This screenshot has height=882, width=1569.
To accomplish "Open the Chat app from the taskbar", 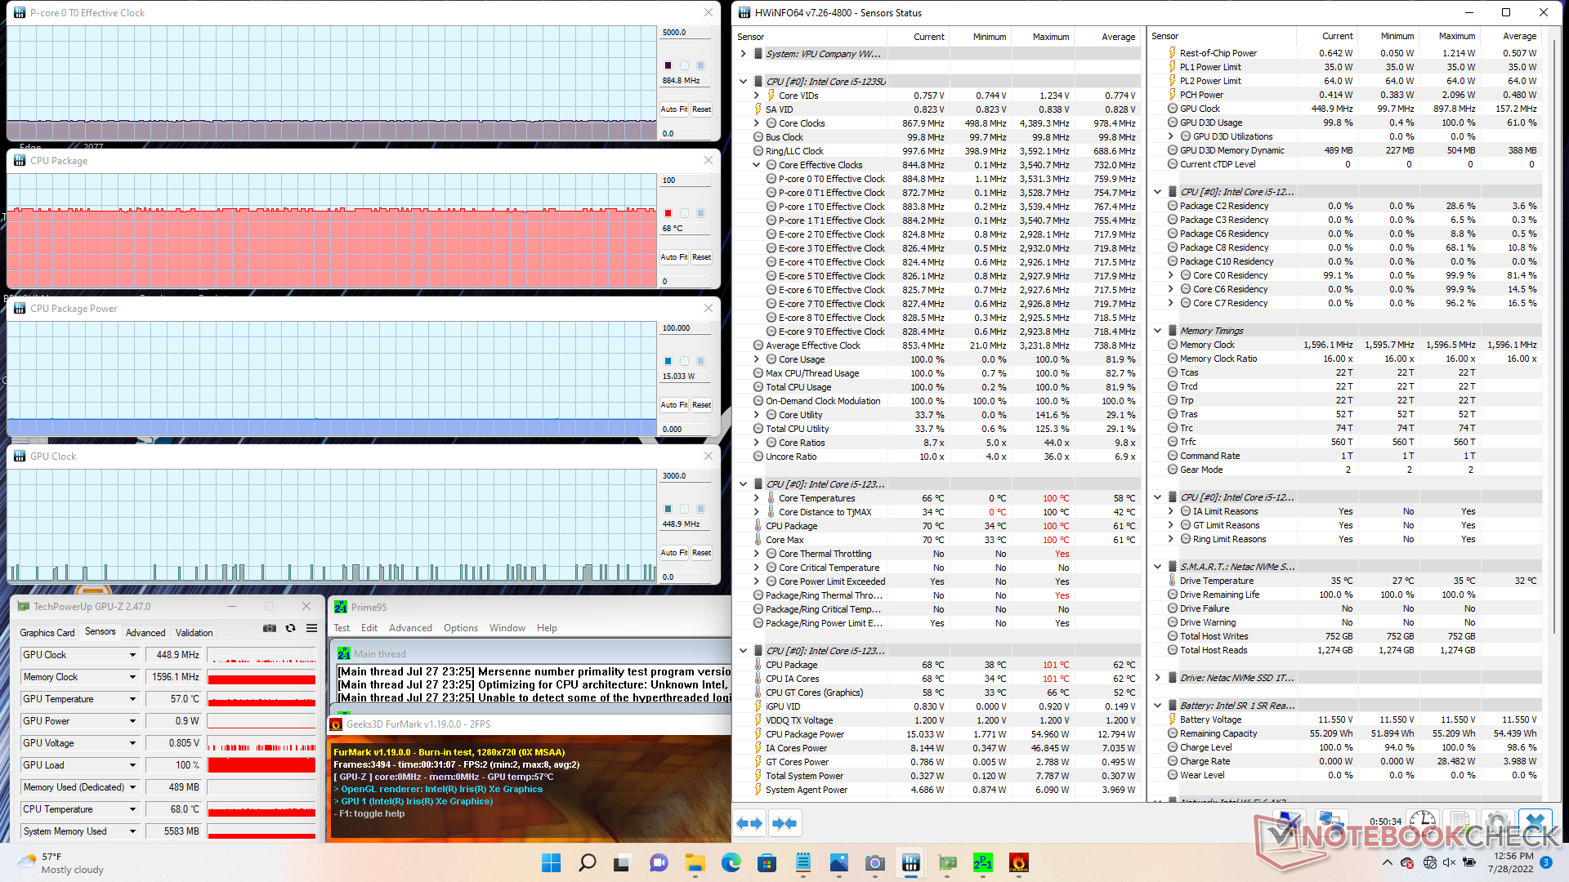I will tap(659, 862).
